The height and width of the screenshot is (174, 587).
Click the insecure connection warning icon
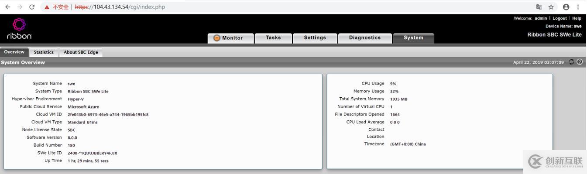[47, 7]
